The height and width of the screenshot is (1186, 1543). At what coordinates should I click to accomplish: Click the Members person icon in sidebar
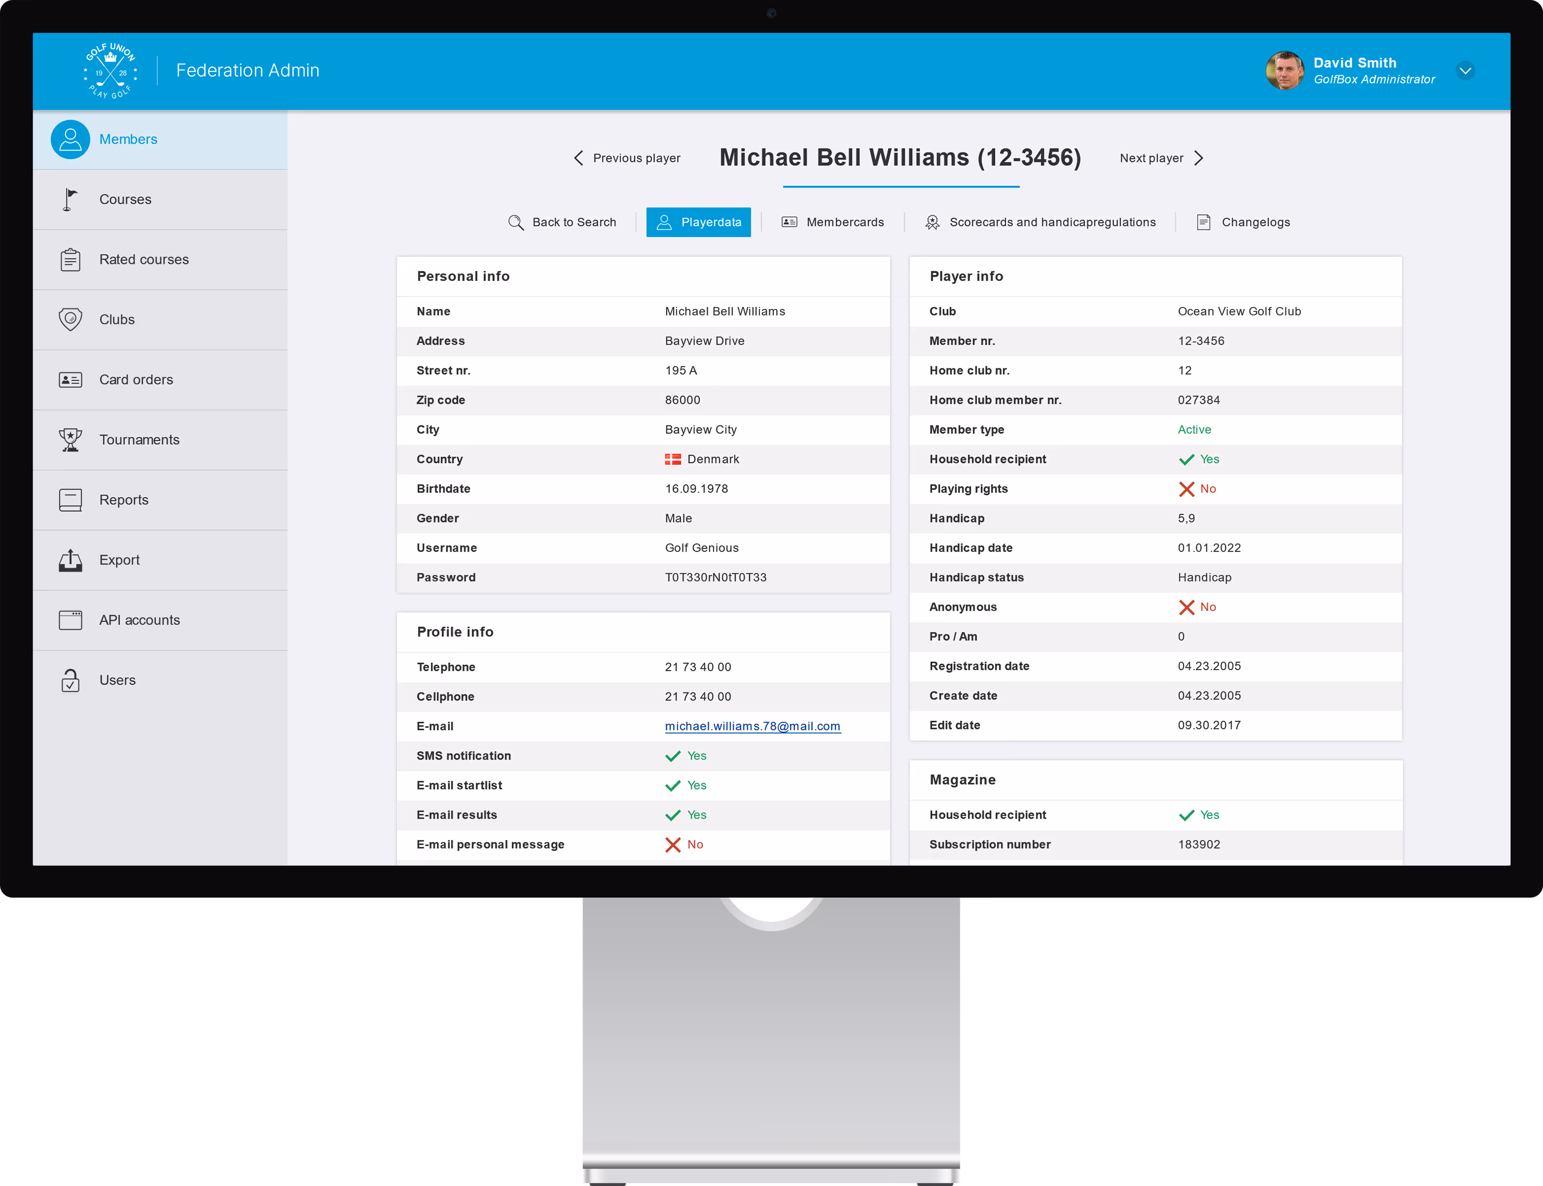pos(70,139)
